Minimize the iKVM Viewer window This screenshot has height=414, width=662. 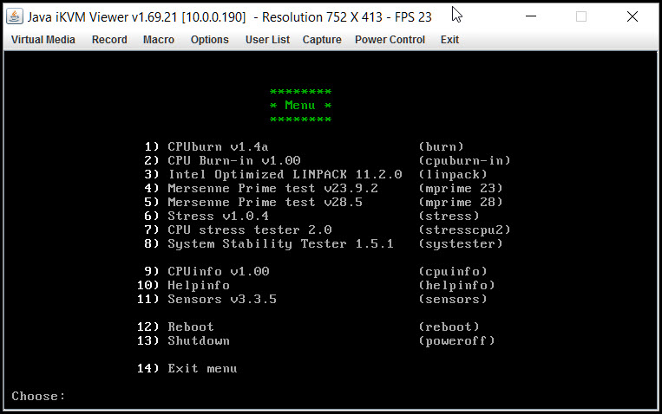531,16
